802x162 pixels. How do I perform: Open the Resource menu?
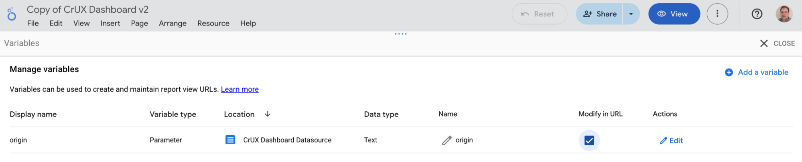[x=213, y=24]
